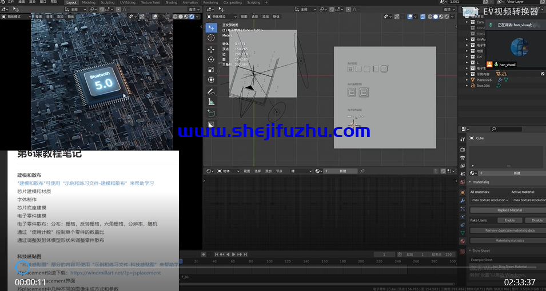Click the timeline play button
This screenshot has height=291, width=546.
234,254
